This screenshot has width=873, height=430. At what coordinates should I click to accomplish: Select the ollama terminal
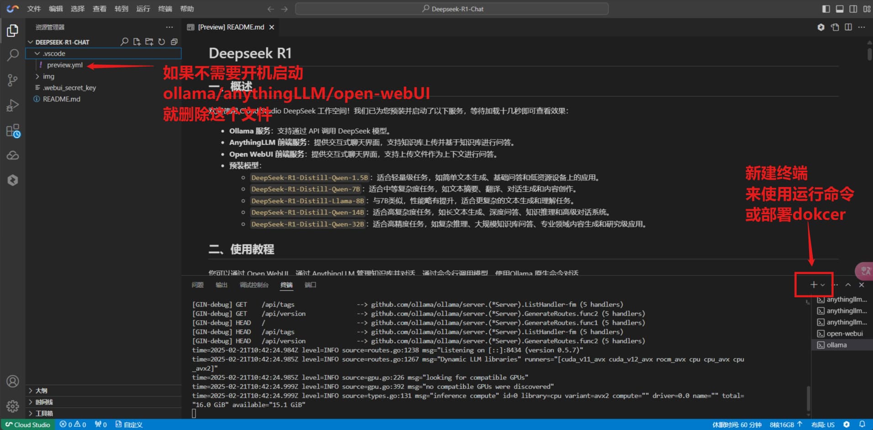pos(842,345)
